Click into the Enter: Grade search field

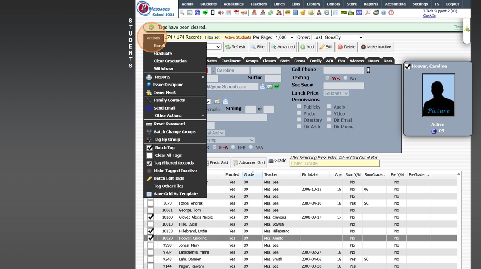[334, 163]
